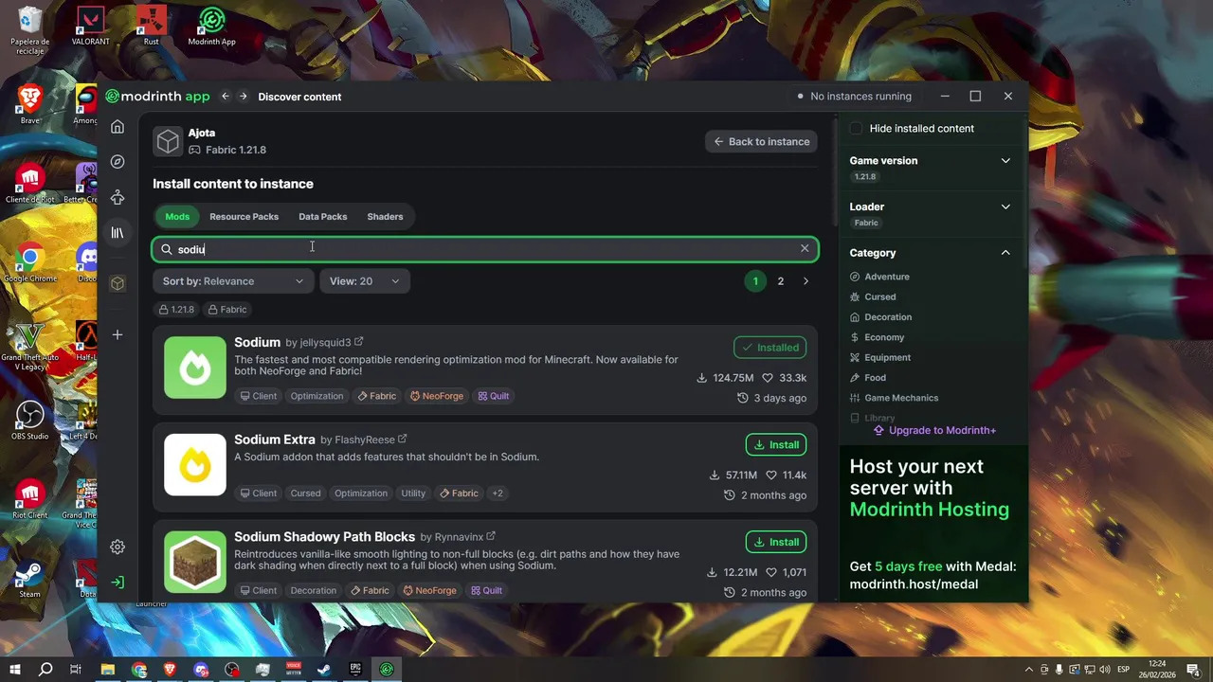This screenshot has height=682, width=1213.
Task: Select results page 1
Action: (755, 281)
